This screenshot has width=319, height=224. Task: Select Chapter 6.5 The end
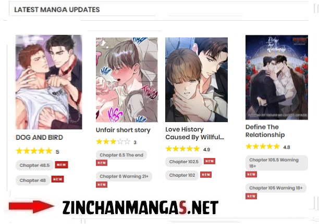tap(121, 155)
